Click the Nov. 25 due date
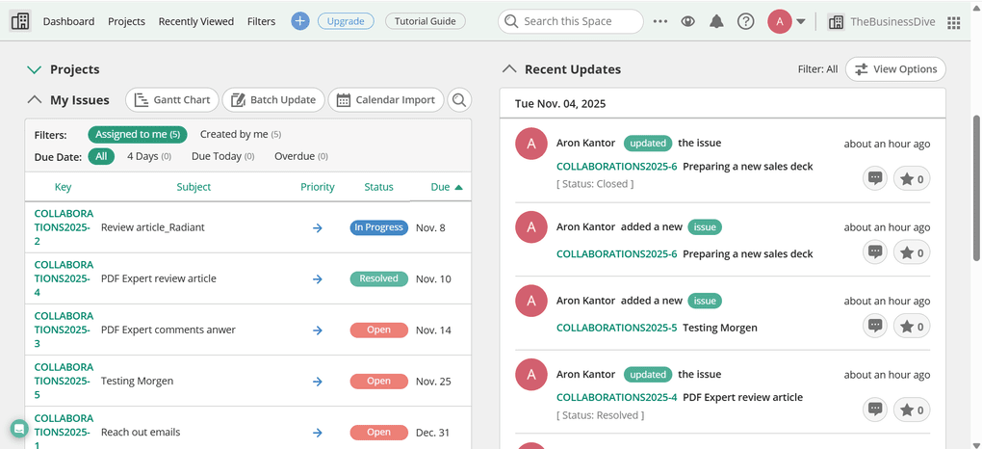Screen dimensions: 982x449 pyautogui.click(x=433, y=382)
